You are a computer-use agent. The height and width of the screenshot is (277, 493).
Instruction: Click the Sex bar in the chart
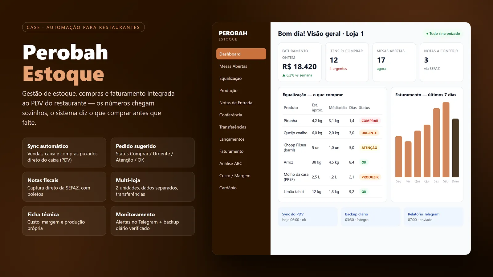click(x=437, y=143)
